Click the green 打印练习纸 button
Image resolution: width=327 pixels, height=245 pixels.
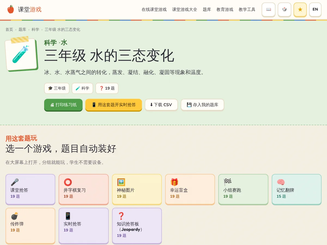click(63, 105)
